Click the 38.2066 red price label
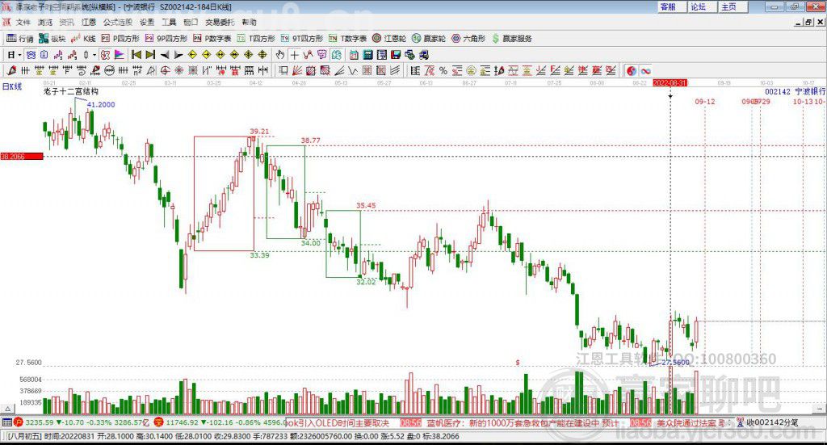 point(22,157)
